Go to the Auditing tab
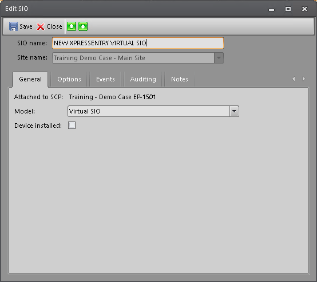317x282 pixels. point(143,79)
